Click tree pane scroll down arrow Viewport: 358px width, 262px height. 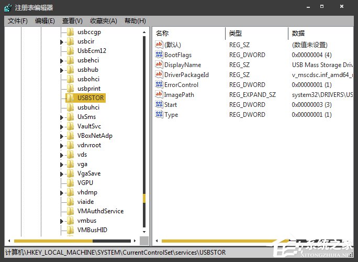(x=144, y=232)
